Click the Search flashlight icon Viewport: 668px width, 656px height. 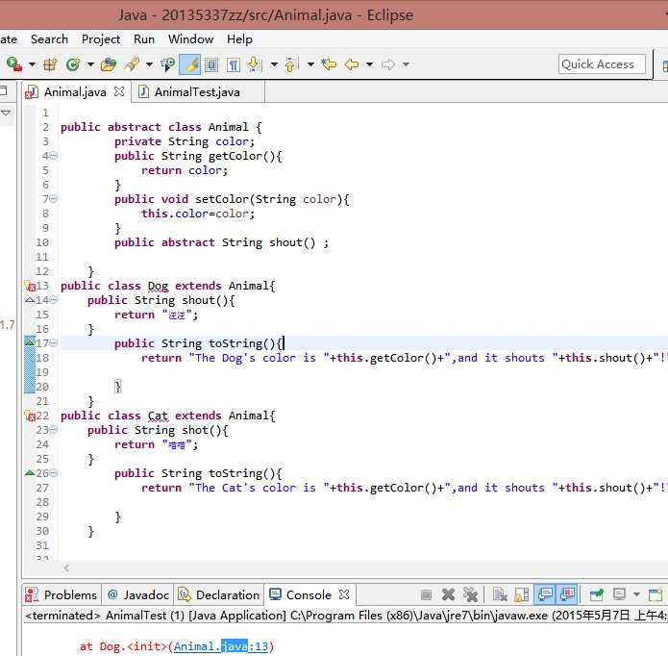[x=132, y=64]
